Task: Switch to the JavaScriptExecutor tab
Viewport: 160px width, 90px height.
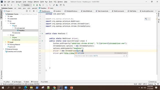Action: pos(147,11)
